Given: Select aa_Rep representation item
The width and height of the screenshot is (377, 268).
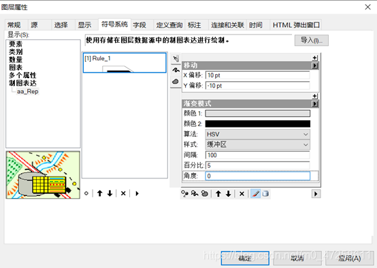Looking at the screenshot, I should point(28,92).
